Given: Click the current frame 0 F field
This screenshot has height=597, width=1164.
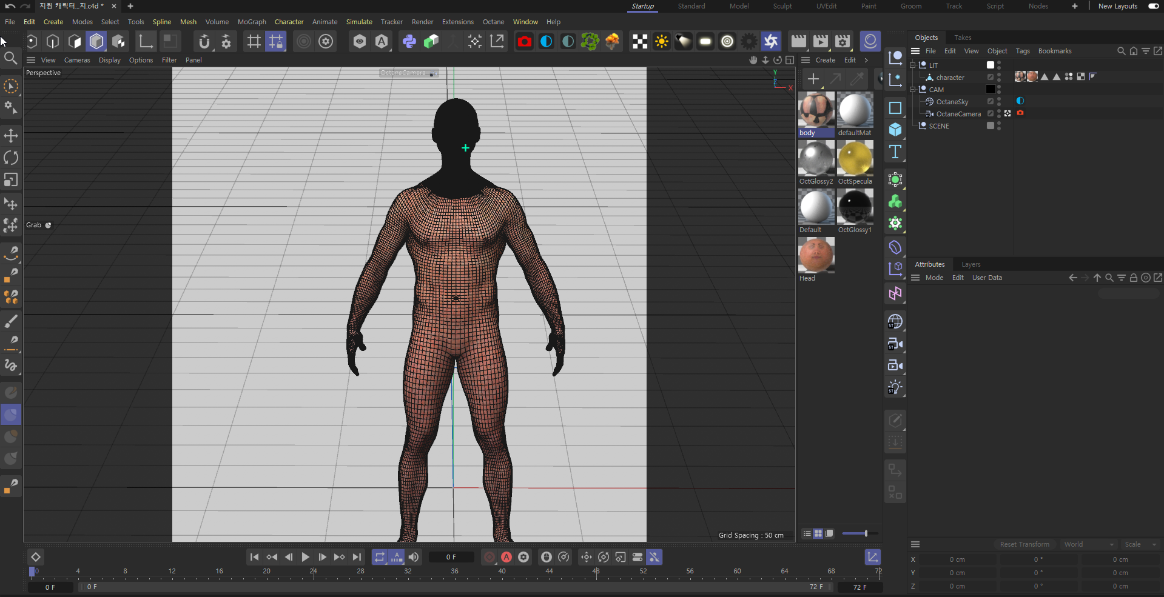Looking at the screenshot, I should (451, 557).
